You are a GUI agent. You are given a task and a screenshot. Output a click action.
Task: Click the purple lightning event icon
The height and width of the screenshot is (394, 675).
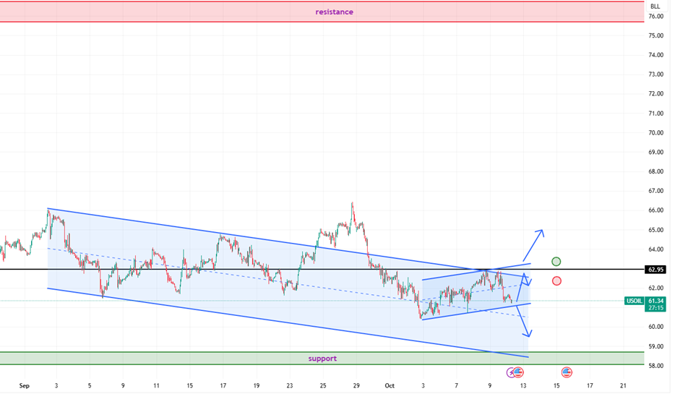[512, 372]
